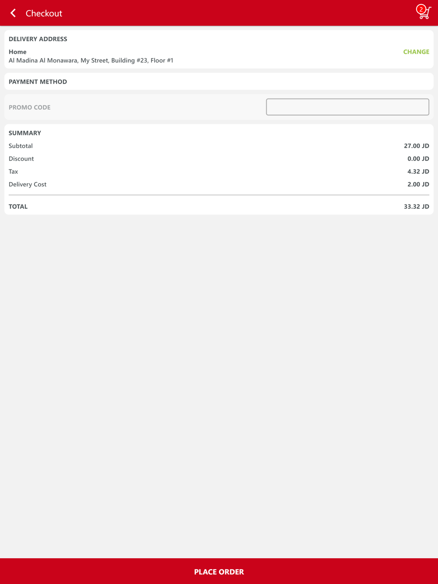Image resolution: width=438 pixels, height=584 pixels.
Task: Tap the Subtotal amount 27.00 JD
Action: click(417, 146)
